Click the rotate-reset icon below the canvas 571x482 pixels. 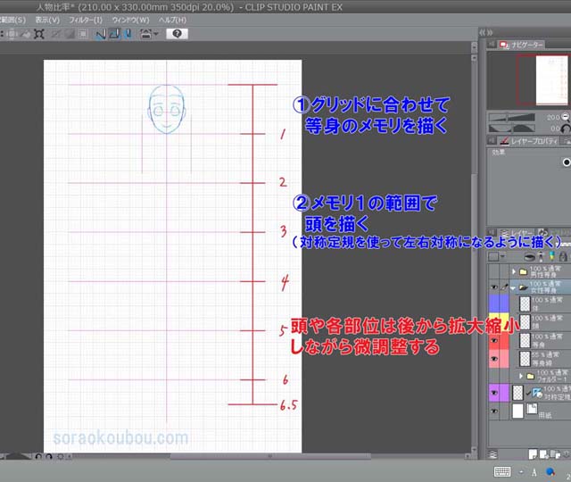[60, 456]
